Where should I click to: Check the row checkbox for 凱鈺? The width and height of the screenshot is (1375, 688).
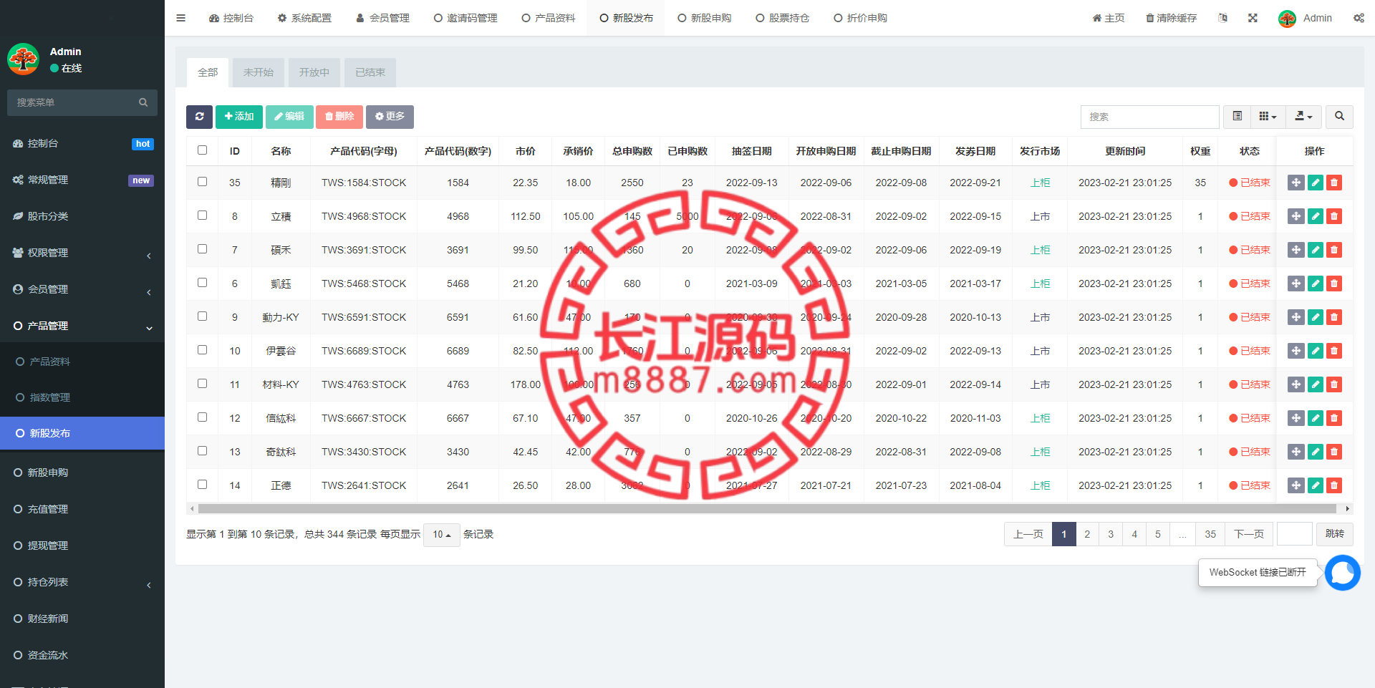202,283
